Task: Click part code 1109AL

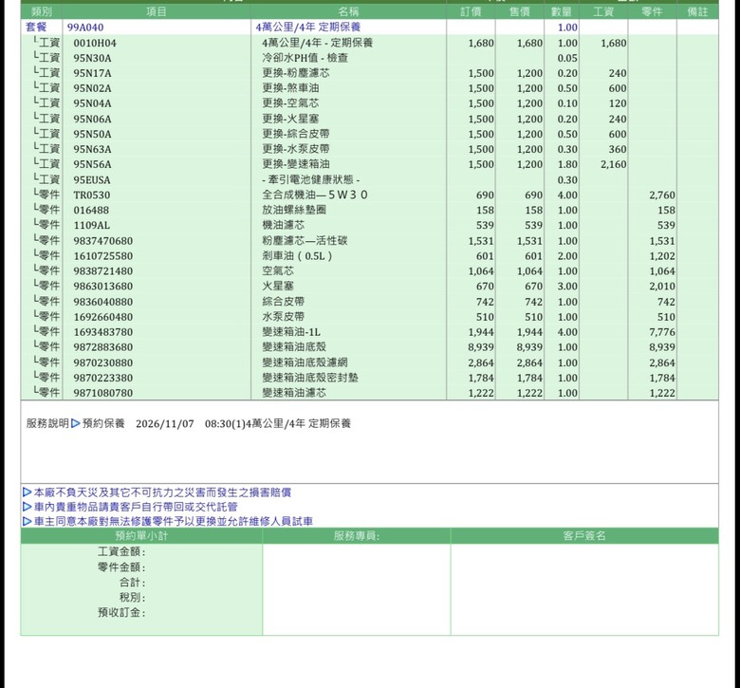Action: point(92,225)
